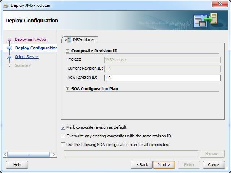Cancel the deployment wizard
The width and height of the screenshot is (231, 173).
[214, 165]
